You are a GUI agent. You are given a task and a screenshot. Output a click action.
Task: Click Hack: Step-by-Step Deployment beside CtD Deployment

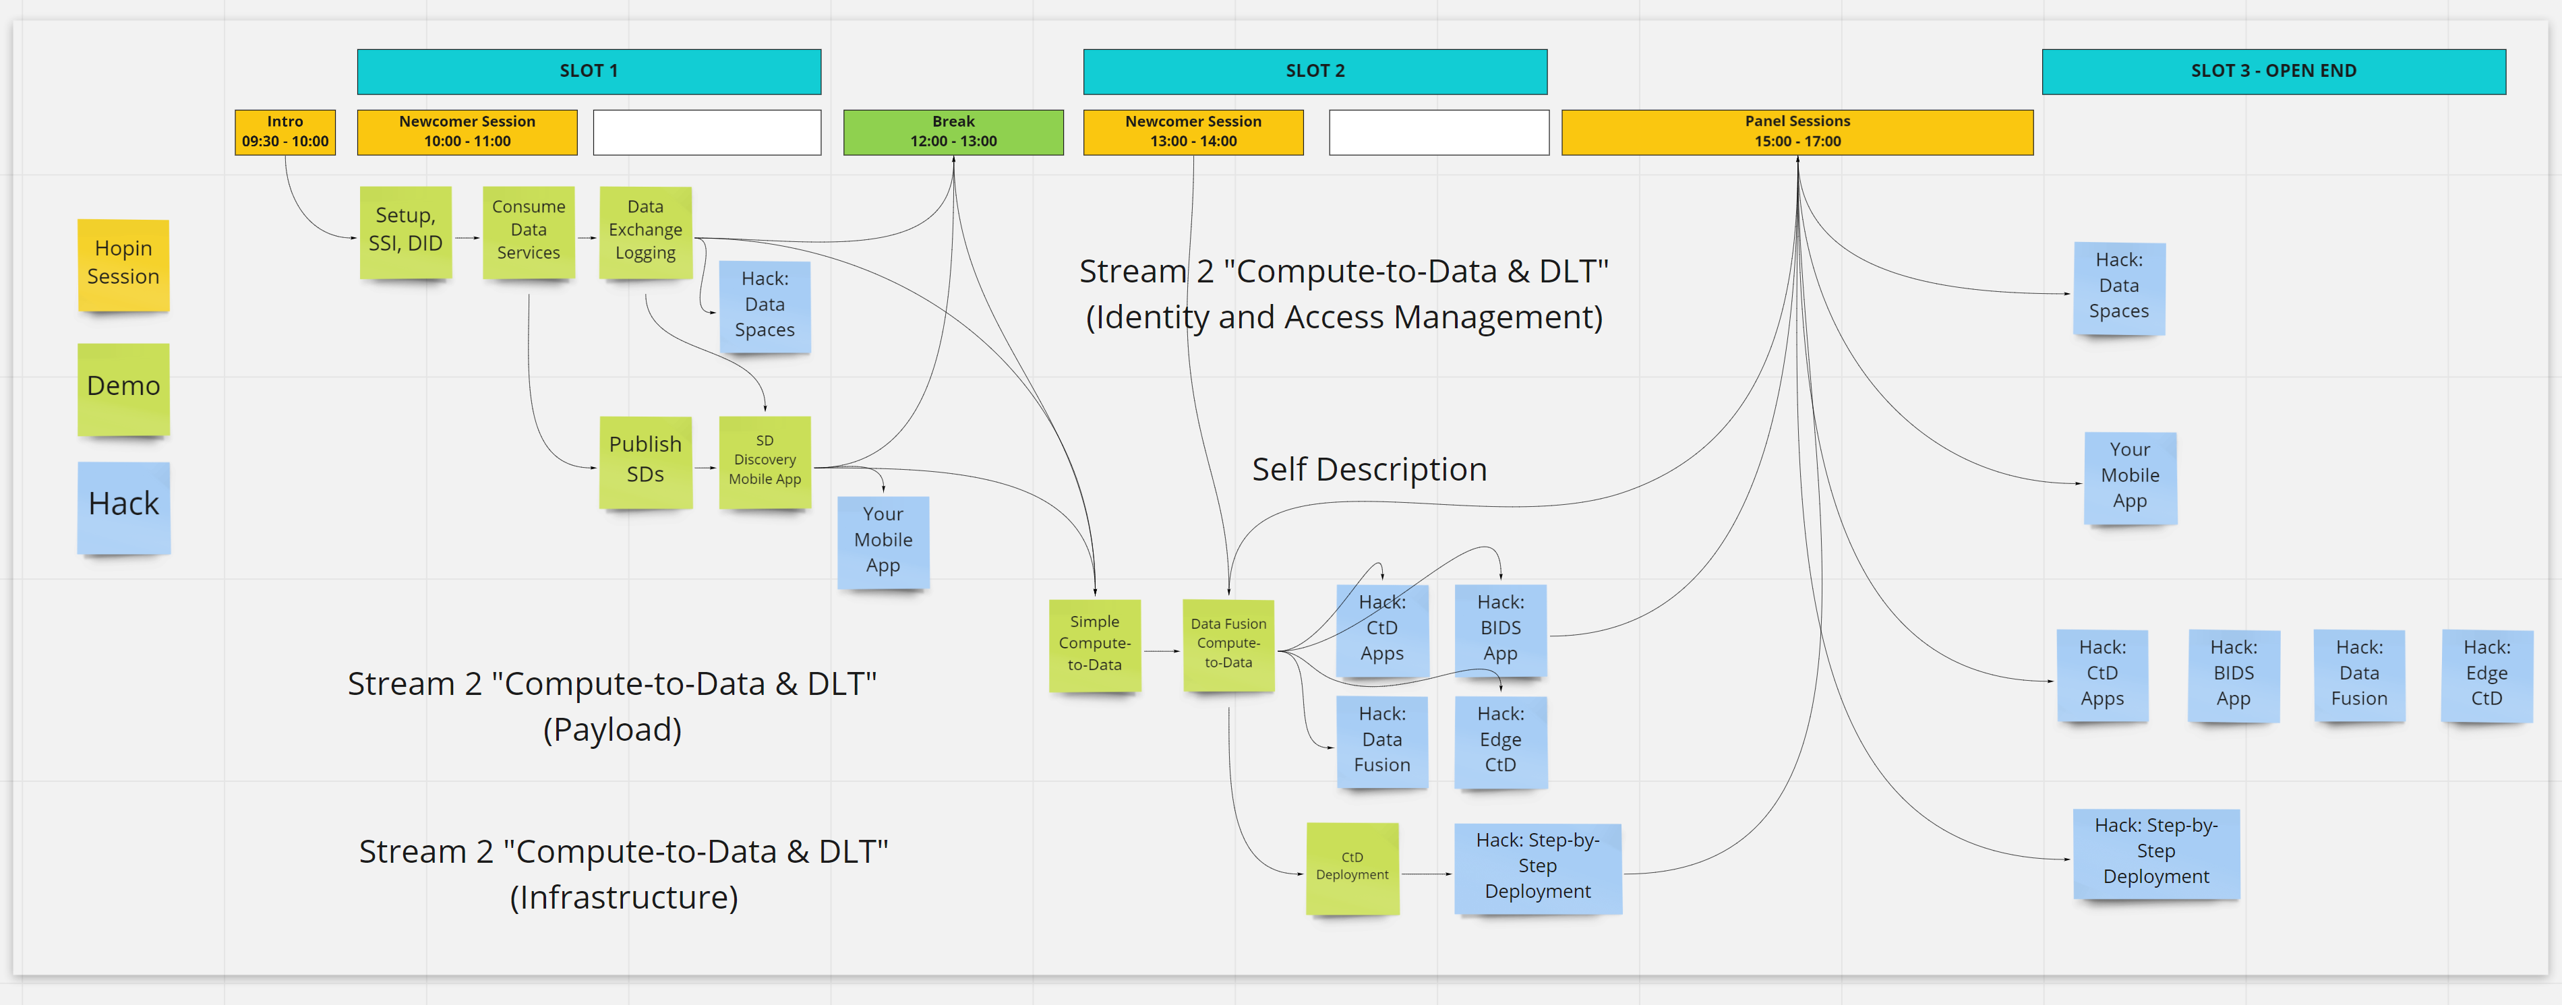tap(1538, 867)
